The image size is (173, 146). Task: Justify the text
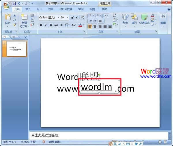click(105, 26)
